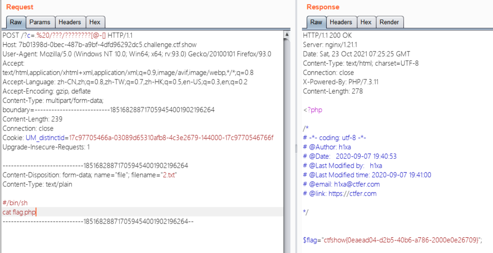Click the User-Agent header line

[x=137, y=54]
